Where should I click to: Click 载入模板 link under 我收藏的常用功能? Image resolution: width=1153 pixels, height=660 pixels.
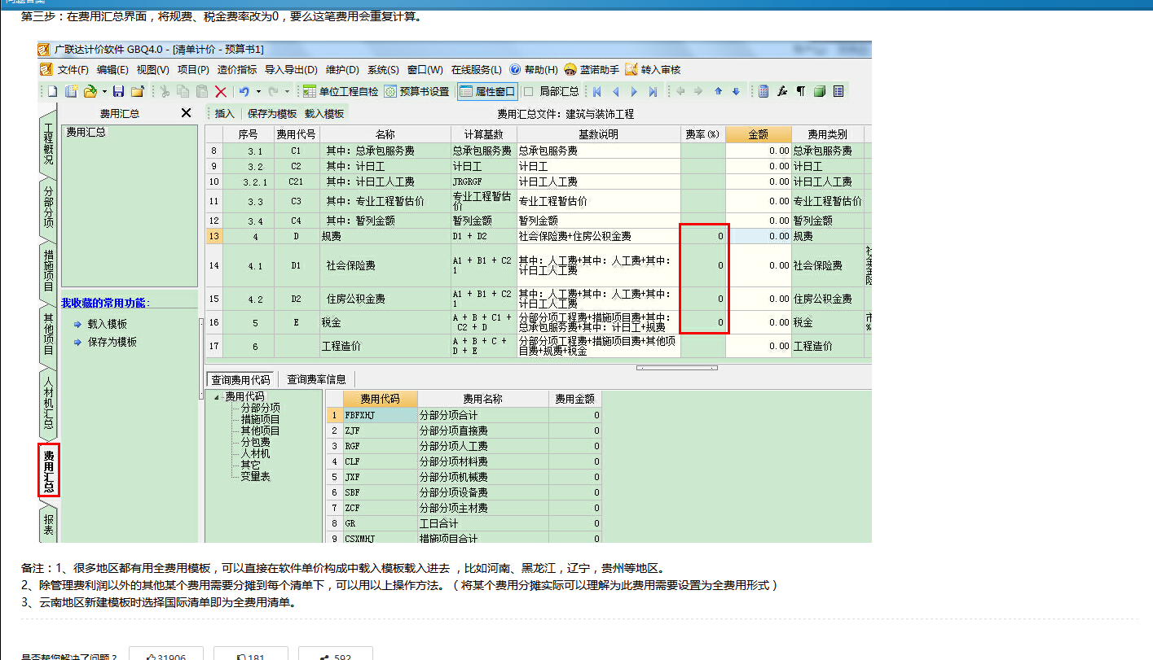(107, 324)
